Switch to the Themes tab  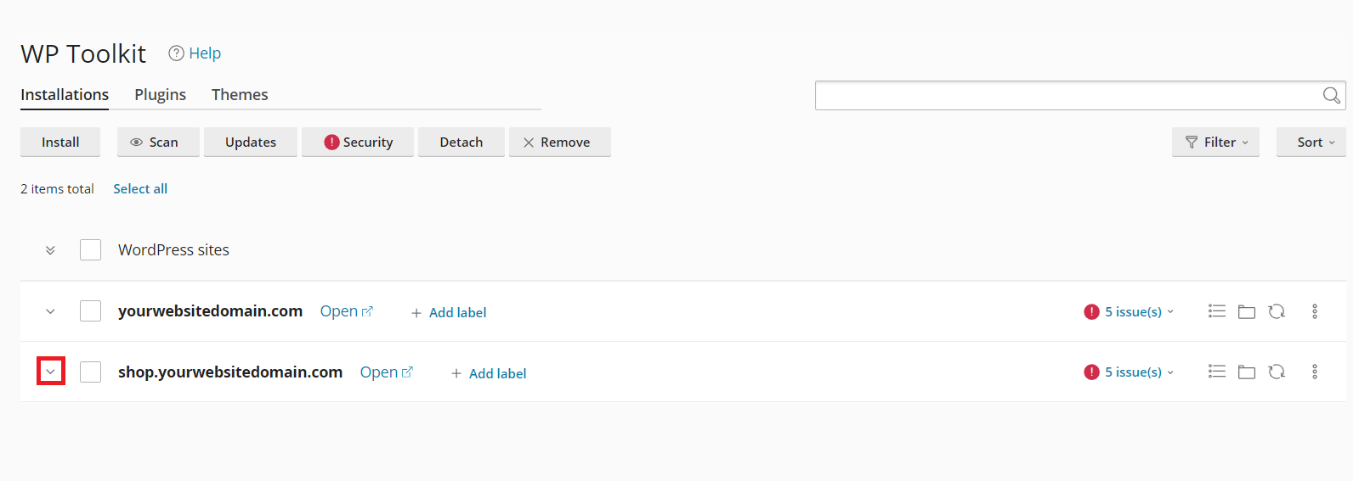(x=240, y=95)
